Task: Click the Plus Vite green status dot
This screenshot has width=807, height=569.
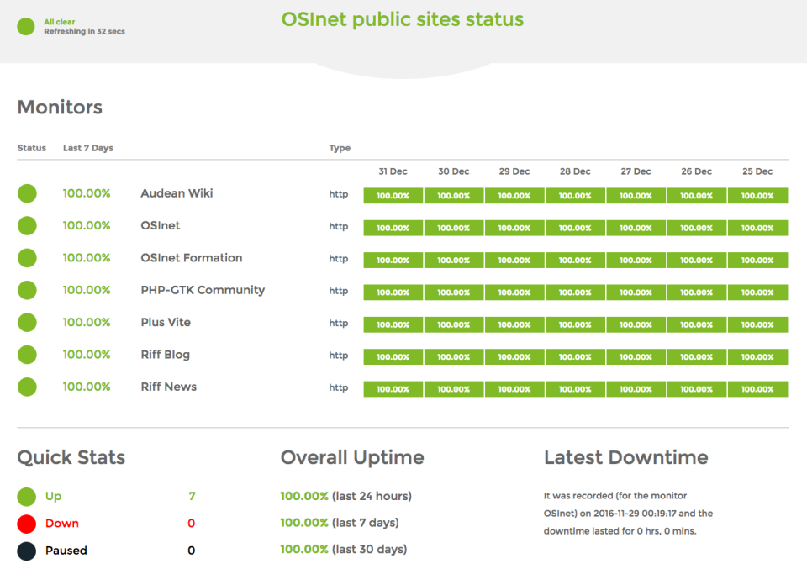Action: click(x=27, y=323)
